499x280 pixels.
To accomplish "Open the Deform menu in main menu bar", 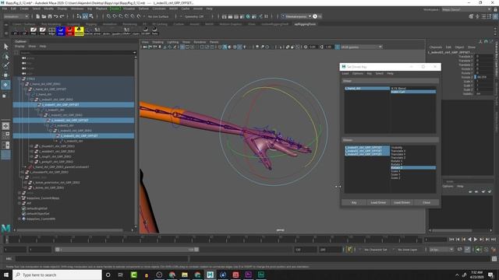I will pos(143,9).
